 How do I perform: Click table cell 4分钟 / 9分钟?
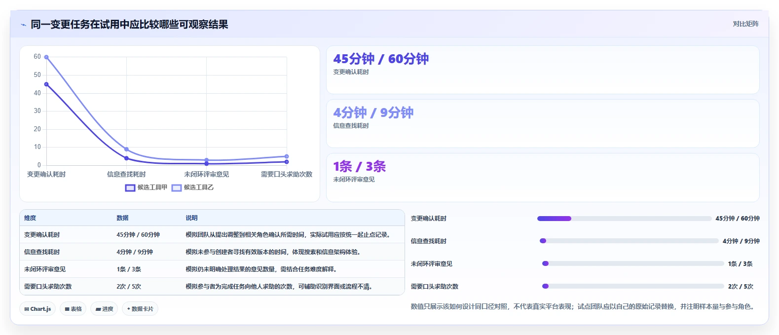tap(135, 252)
